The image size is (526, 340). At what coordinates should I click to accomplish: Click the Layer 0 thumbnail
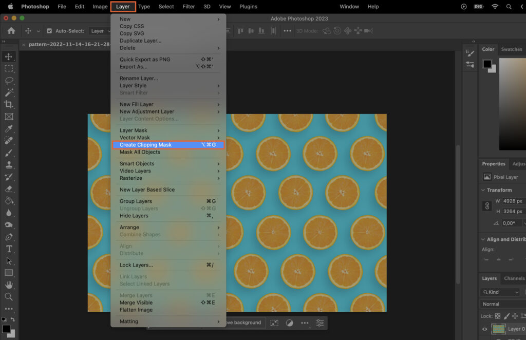(x=499, y=329)
